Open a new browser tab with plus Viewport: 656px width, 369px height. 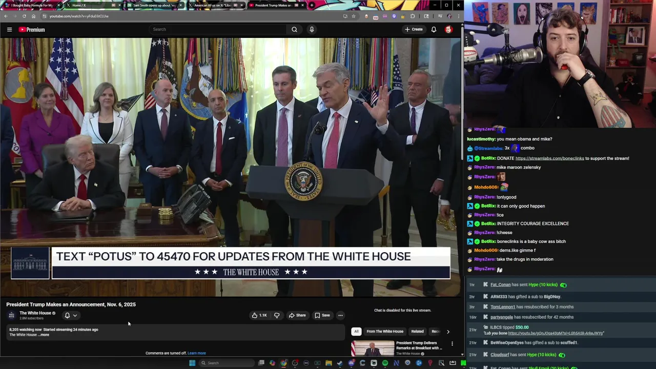point(311,5)
